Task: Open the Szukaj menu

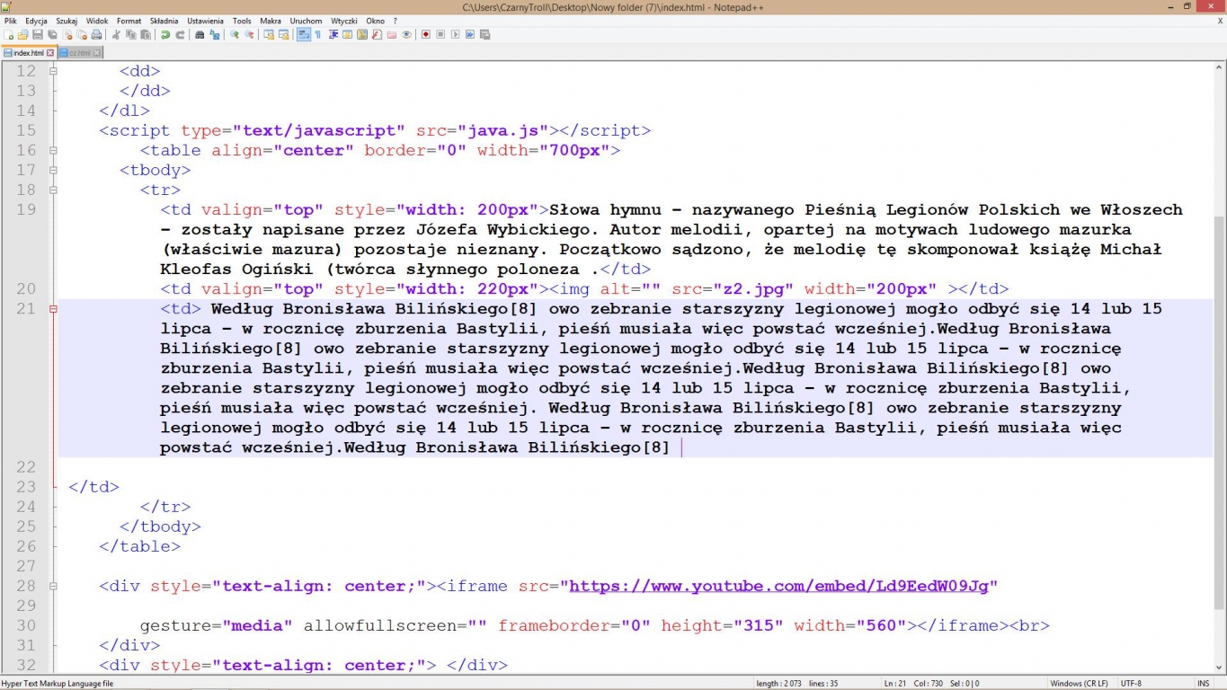Action: point(67,21)
